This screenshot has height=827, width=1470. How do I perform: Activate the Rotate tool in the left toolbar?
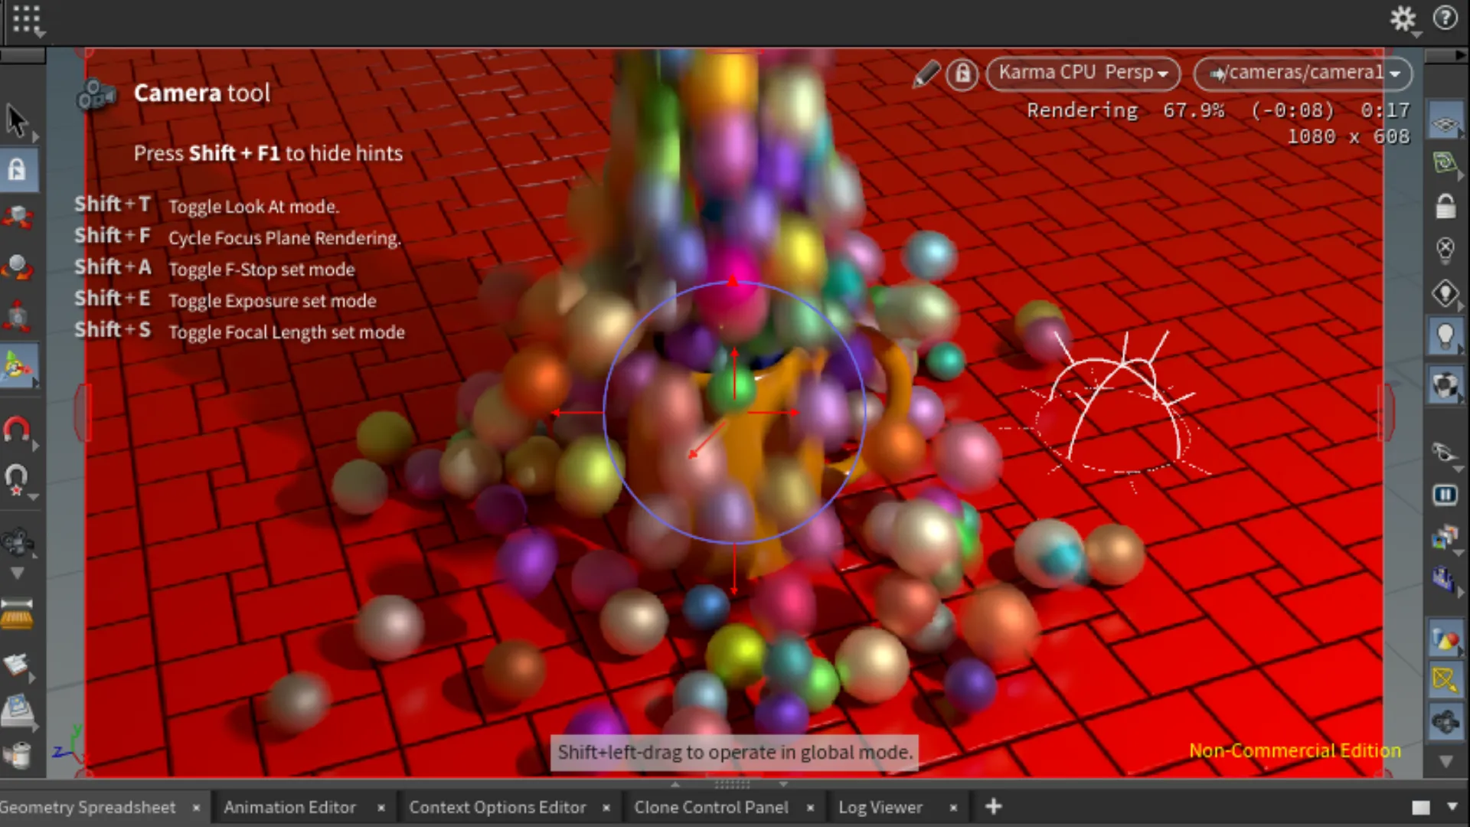click(x=17, y=266)
